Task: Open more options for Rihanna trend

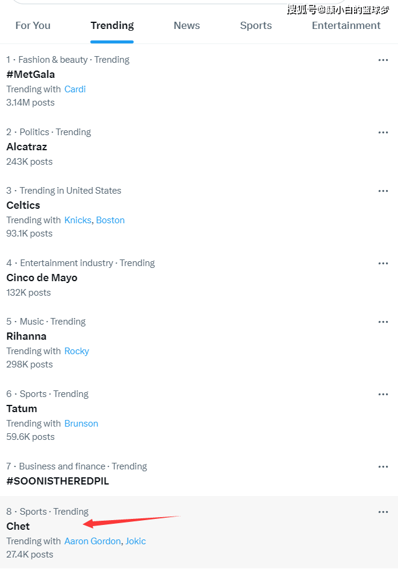Action: 383,322
